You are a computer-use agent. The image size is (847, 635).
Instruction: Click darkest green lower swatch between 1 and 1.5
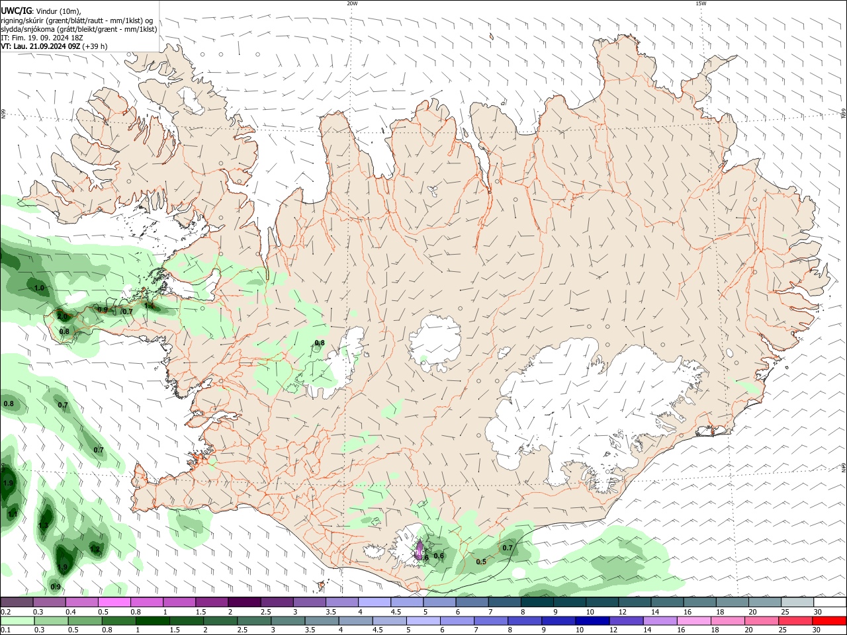[x=153, y=620]
